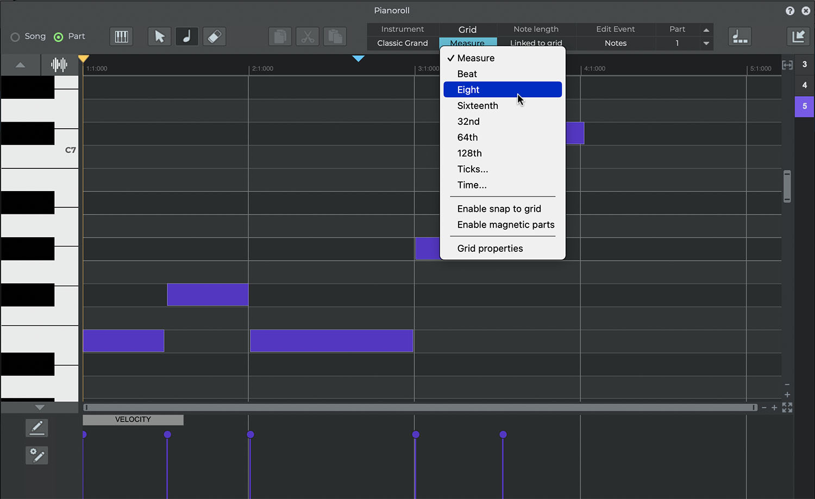Click the blue timeline marker on ruler
Viewport: 815px width, 499px height.
point(358,59)
